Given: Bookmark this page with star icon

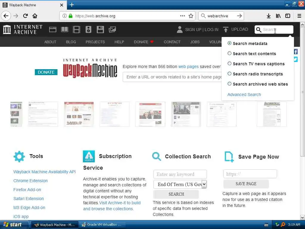Looking at the screenshot, I should 191,16.
